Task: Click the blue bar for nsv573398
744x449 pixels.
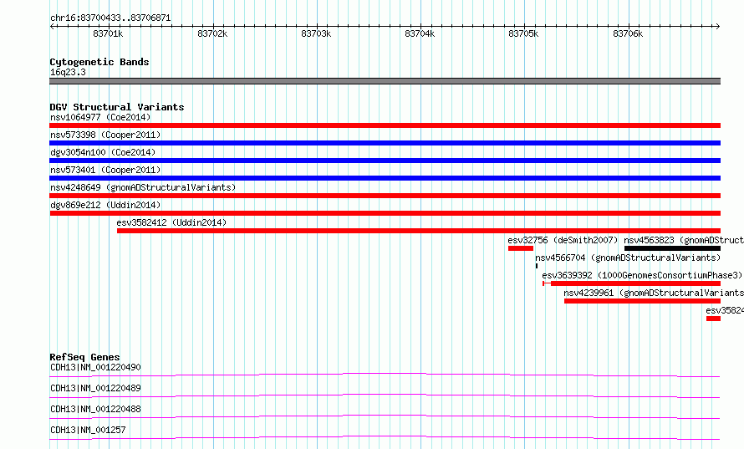Action: coord(385,143)
